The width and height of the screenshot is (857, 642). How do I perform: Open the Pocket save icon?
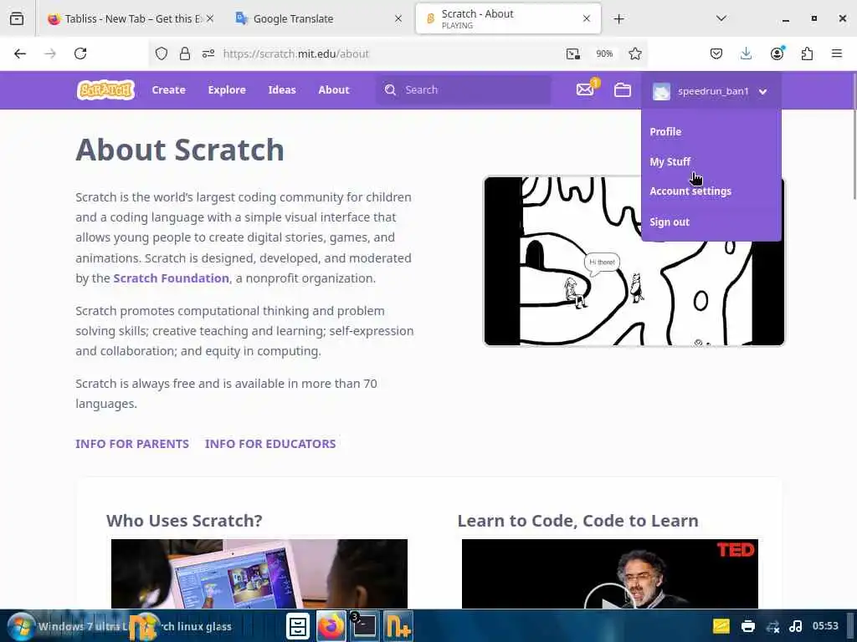[x=716, y=53]
